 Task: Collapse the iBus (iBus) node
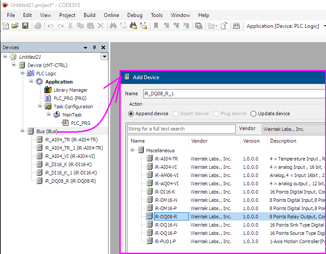(x=23, y=130)
